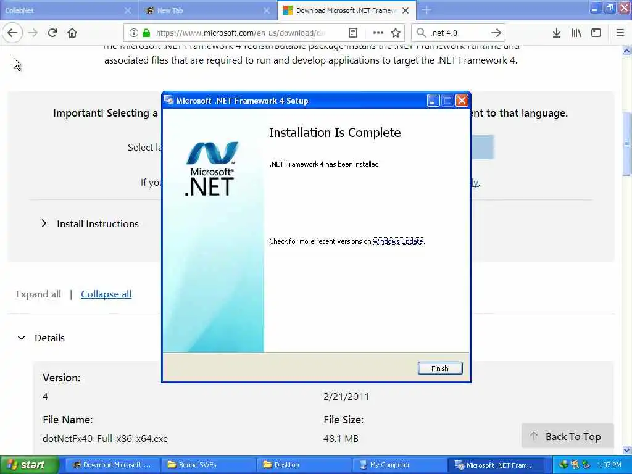
Task: Open the Firefox hamburger menu
Action: 620,33
